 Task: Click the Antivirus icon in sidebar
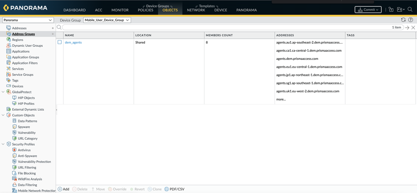[15, 150]
